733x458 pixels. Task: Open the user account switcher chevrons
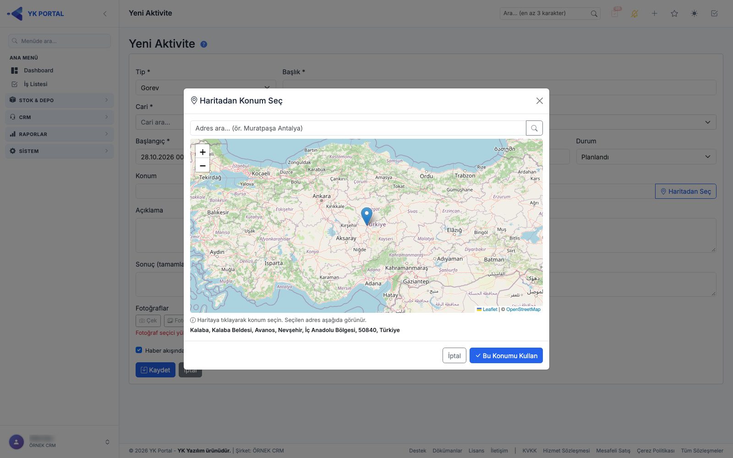(x=107, y=442)
